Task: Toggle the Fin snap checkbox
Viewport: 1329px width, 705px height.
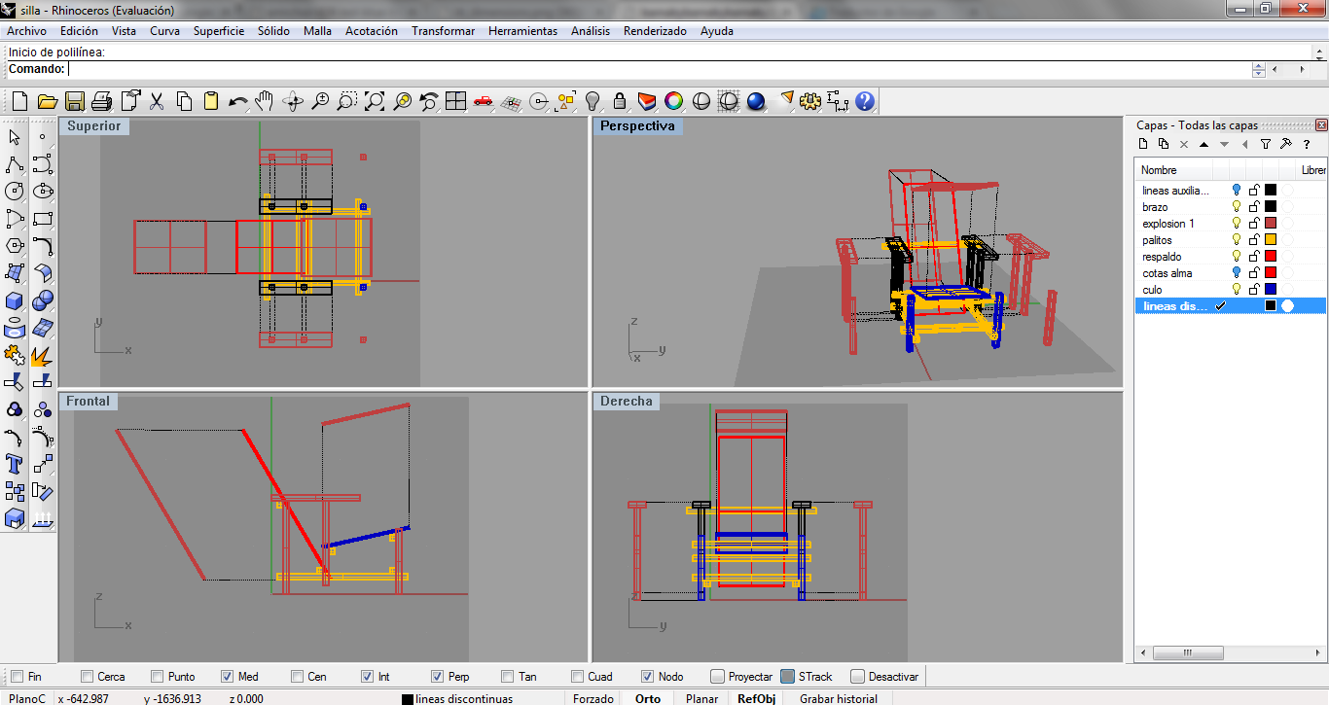Action: (17, 677)
